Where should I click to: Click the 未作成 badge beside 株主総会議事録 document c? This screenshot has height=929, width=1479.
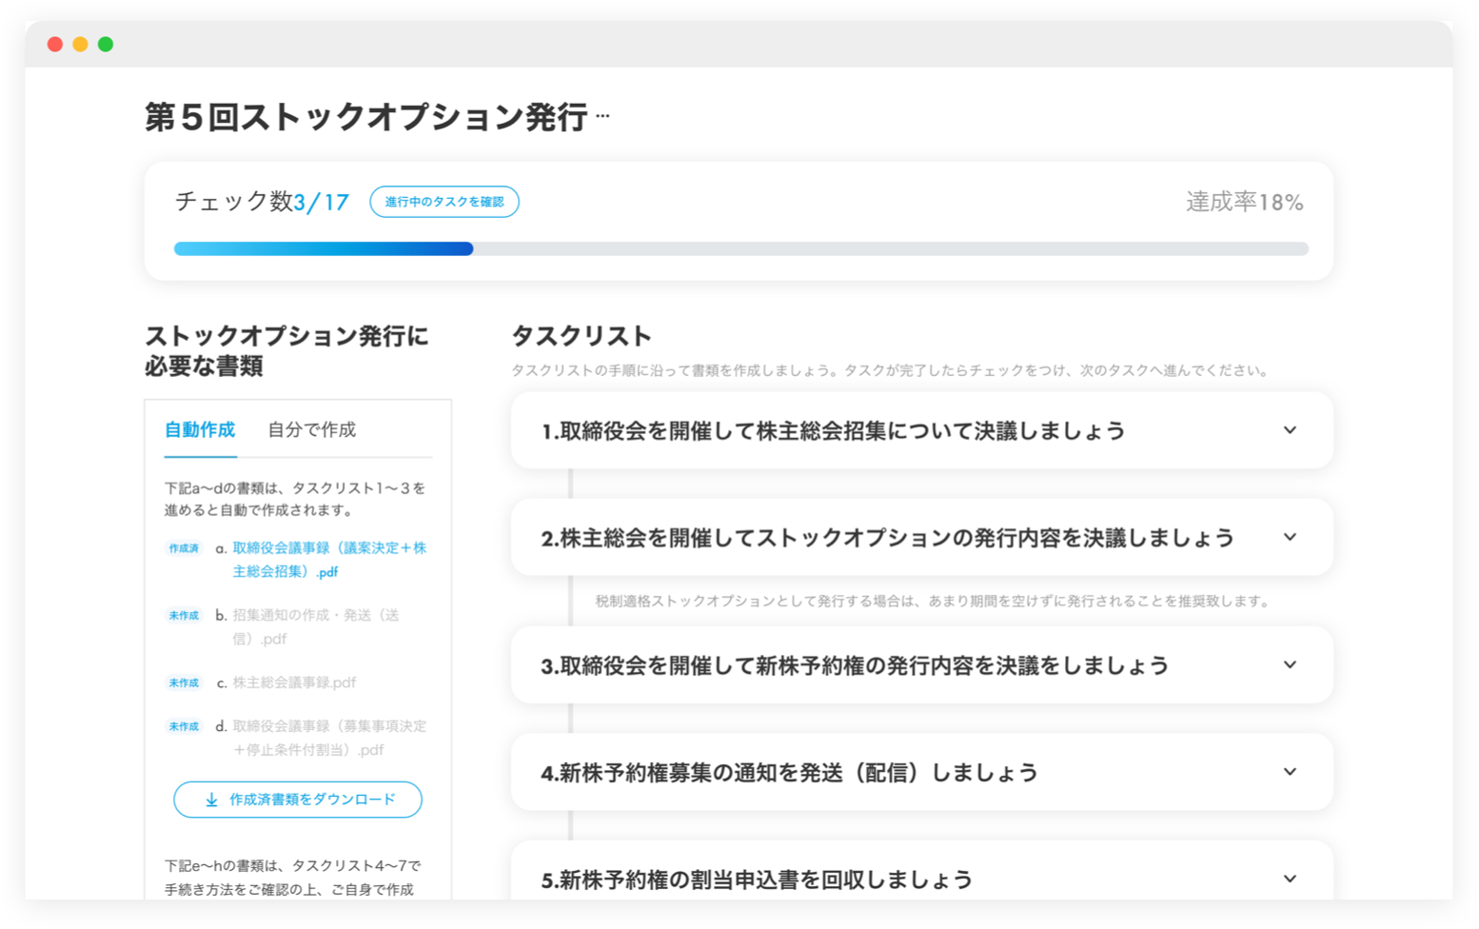184,682
